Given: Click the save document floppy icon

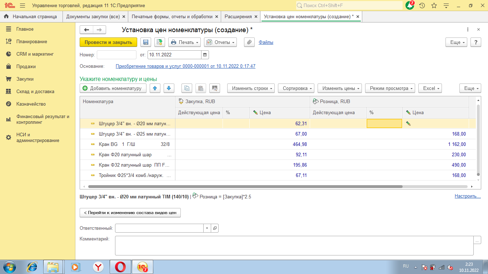Looking at the screenshot, I should [146, 42].
